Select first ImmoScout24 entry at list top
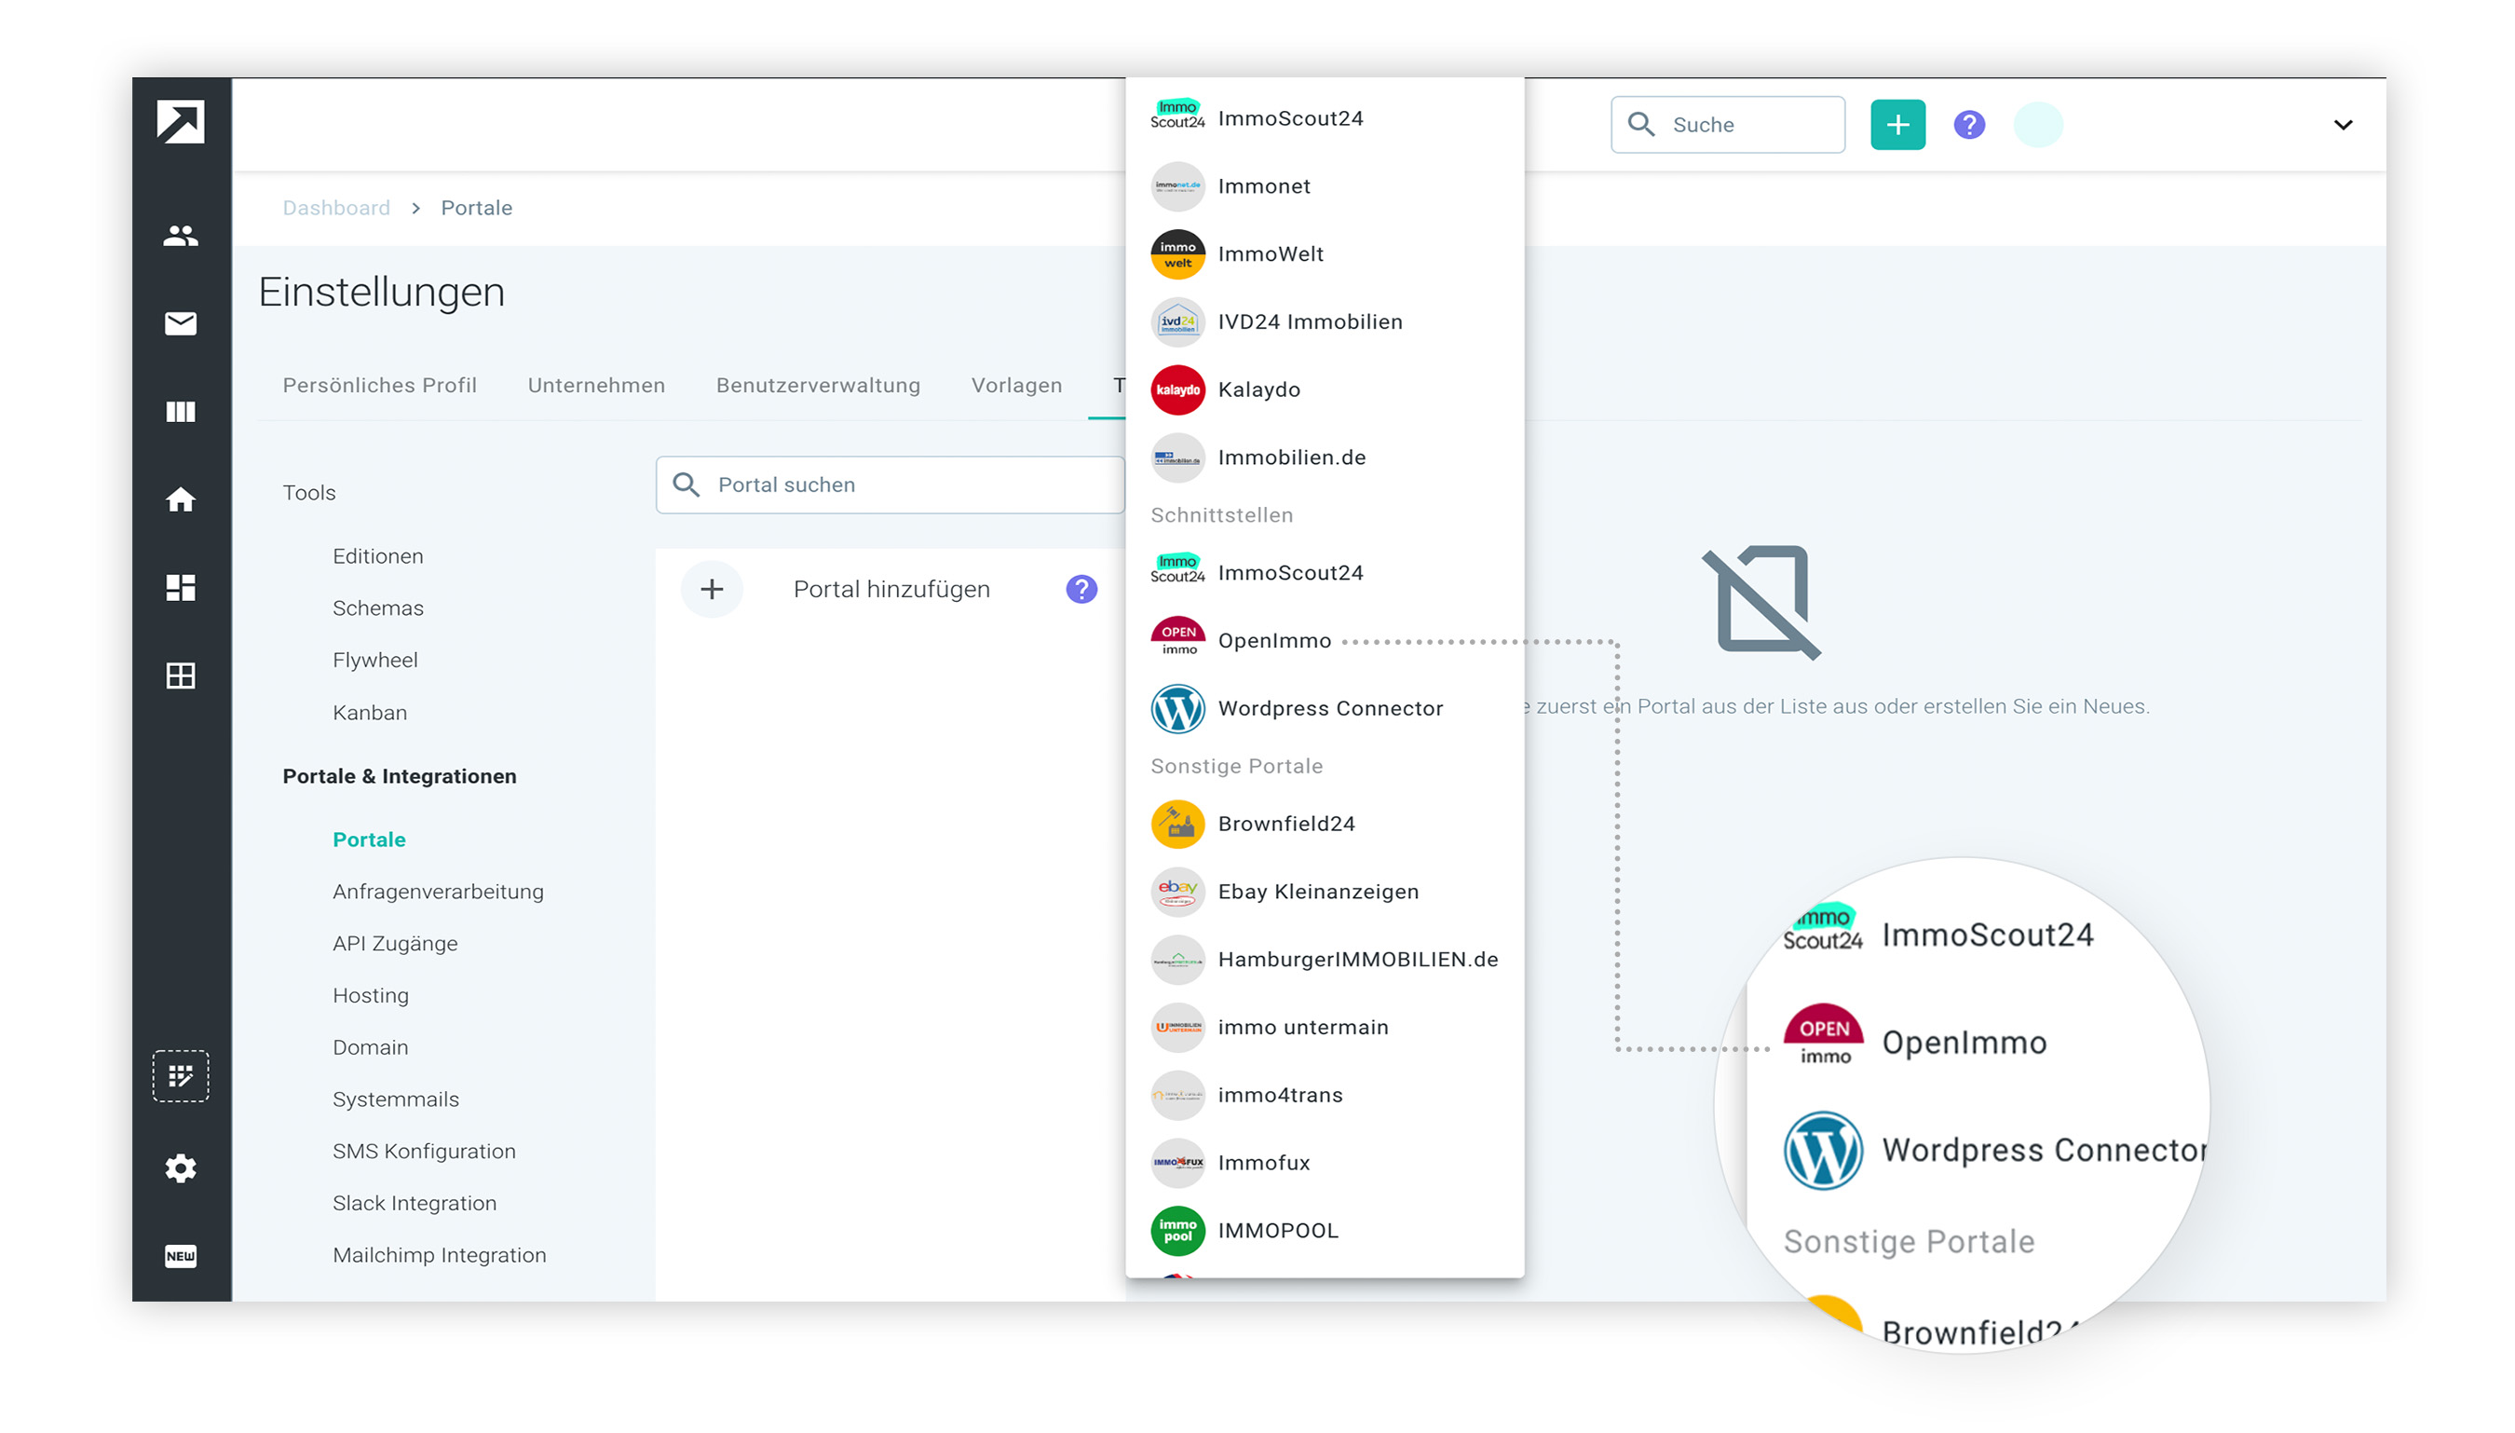 (x=1325, y=118)
